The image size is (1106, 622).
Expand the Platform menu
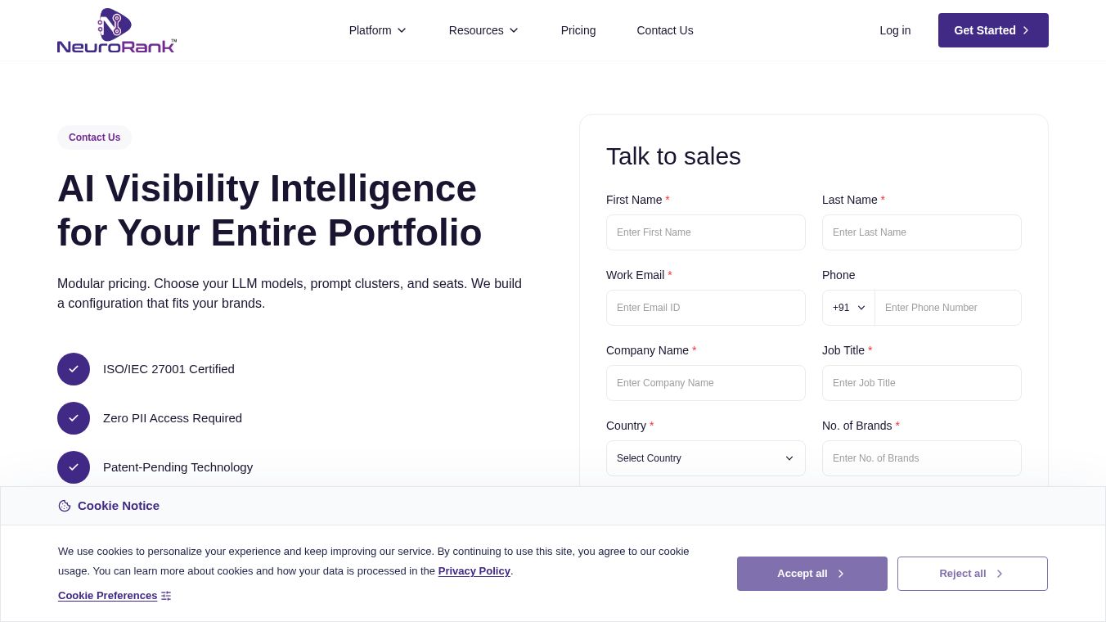point(378,30)
